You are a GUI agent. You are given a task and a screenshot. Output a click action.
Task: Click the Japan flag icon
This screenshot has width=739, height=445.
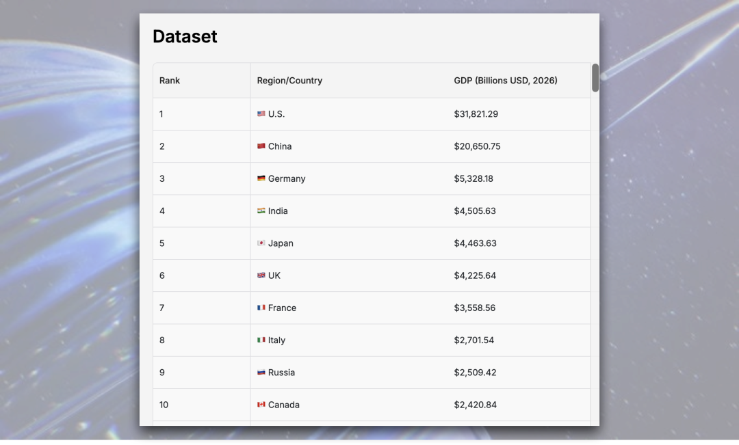[x=261, y=243]
